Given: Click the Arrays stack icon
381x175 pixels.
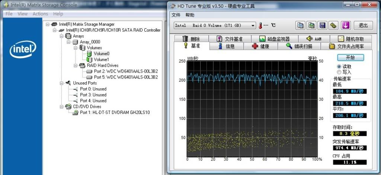Looking at the screenshot, I should [x=68, y=36].
